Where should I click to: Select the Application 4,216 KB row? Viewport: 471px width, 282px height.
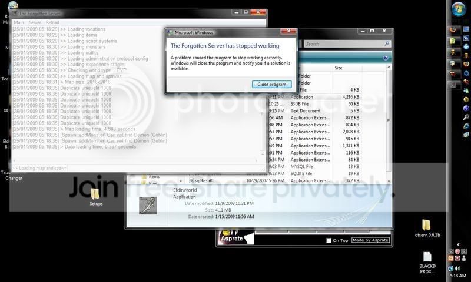point(314,97)
